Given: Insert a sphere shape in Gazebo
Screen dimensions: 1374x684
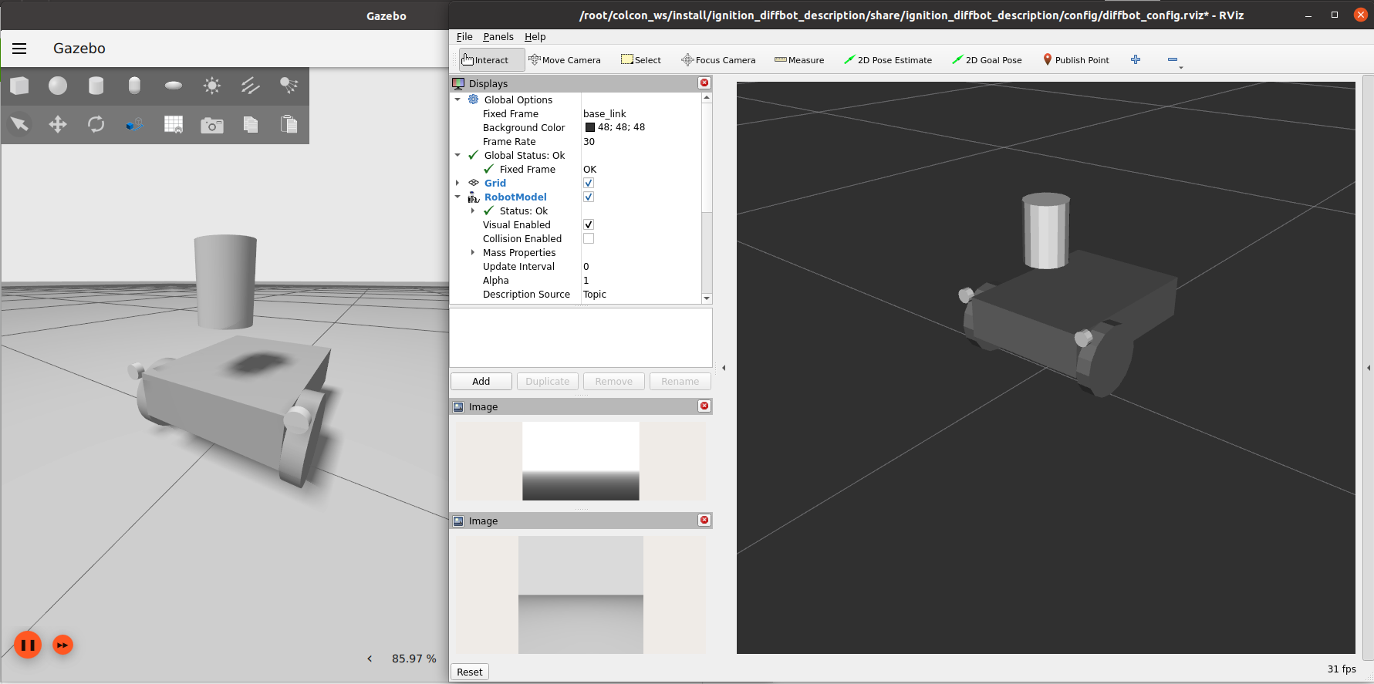Looking at the screenshot, I should tap(58, 86).
